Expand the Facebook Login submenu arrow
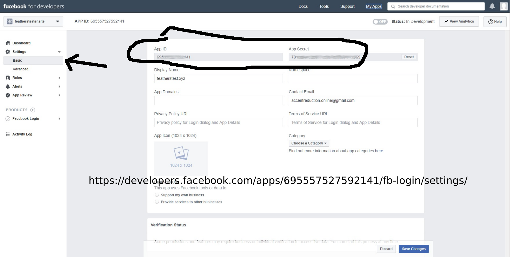Image resolution: width=510 pixels, height=257 pixels. (59, 119)
